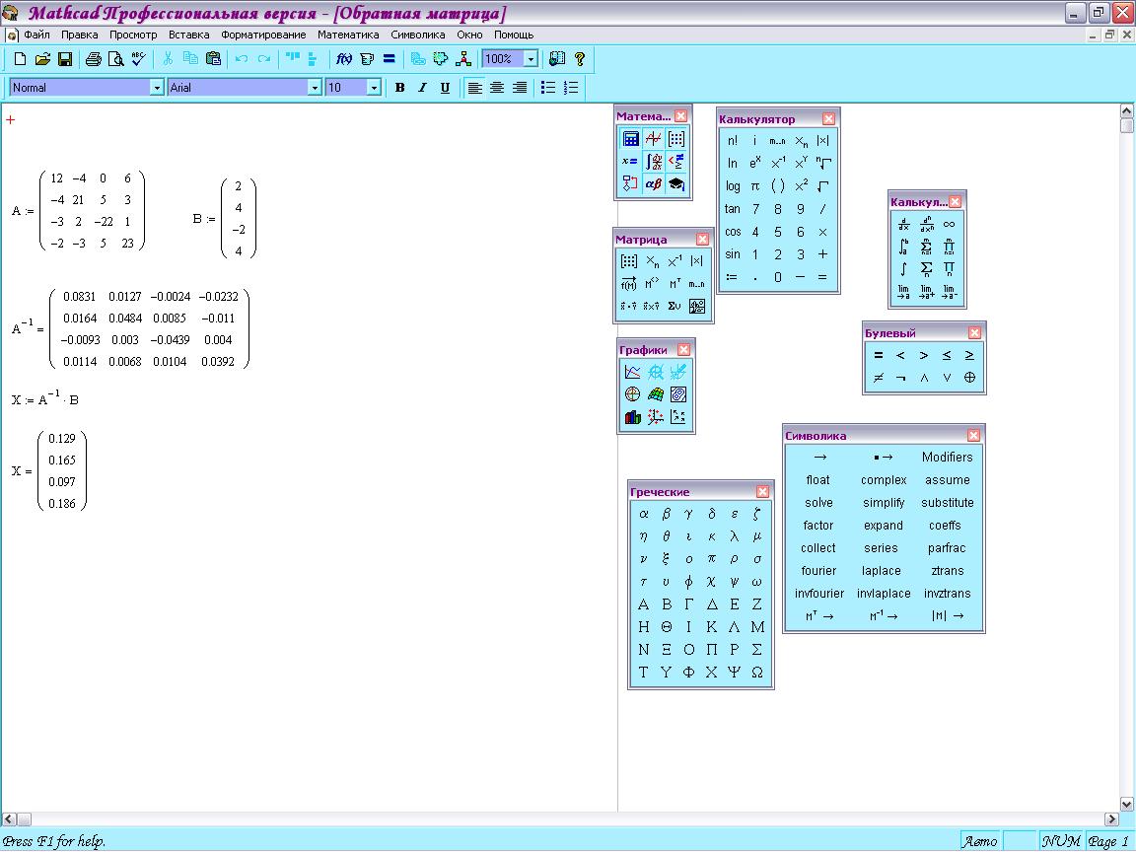1136x852 pixels.
Task: Open the Вставка menu
Action: (189, 35)
